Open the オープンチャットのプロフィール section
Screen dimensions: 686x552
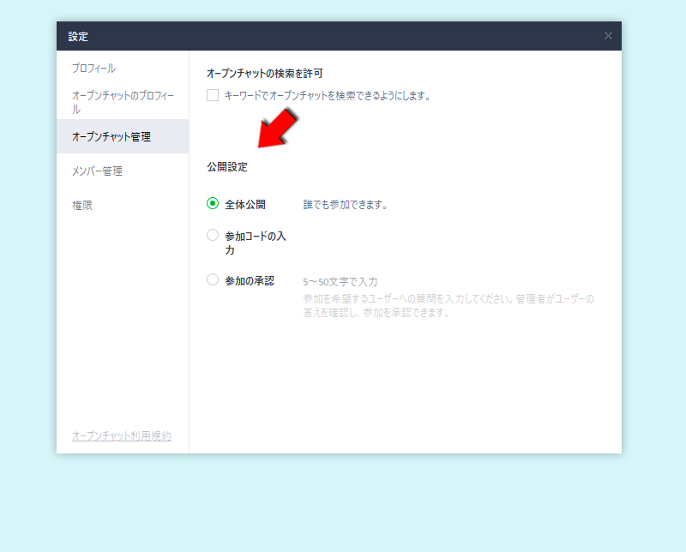coord(123,99)
